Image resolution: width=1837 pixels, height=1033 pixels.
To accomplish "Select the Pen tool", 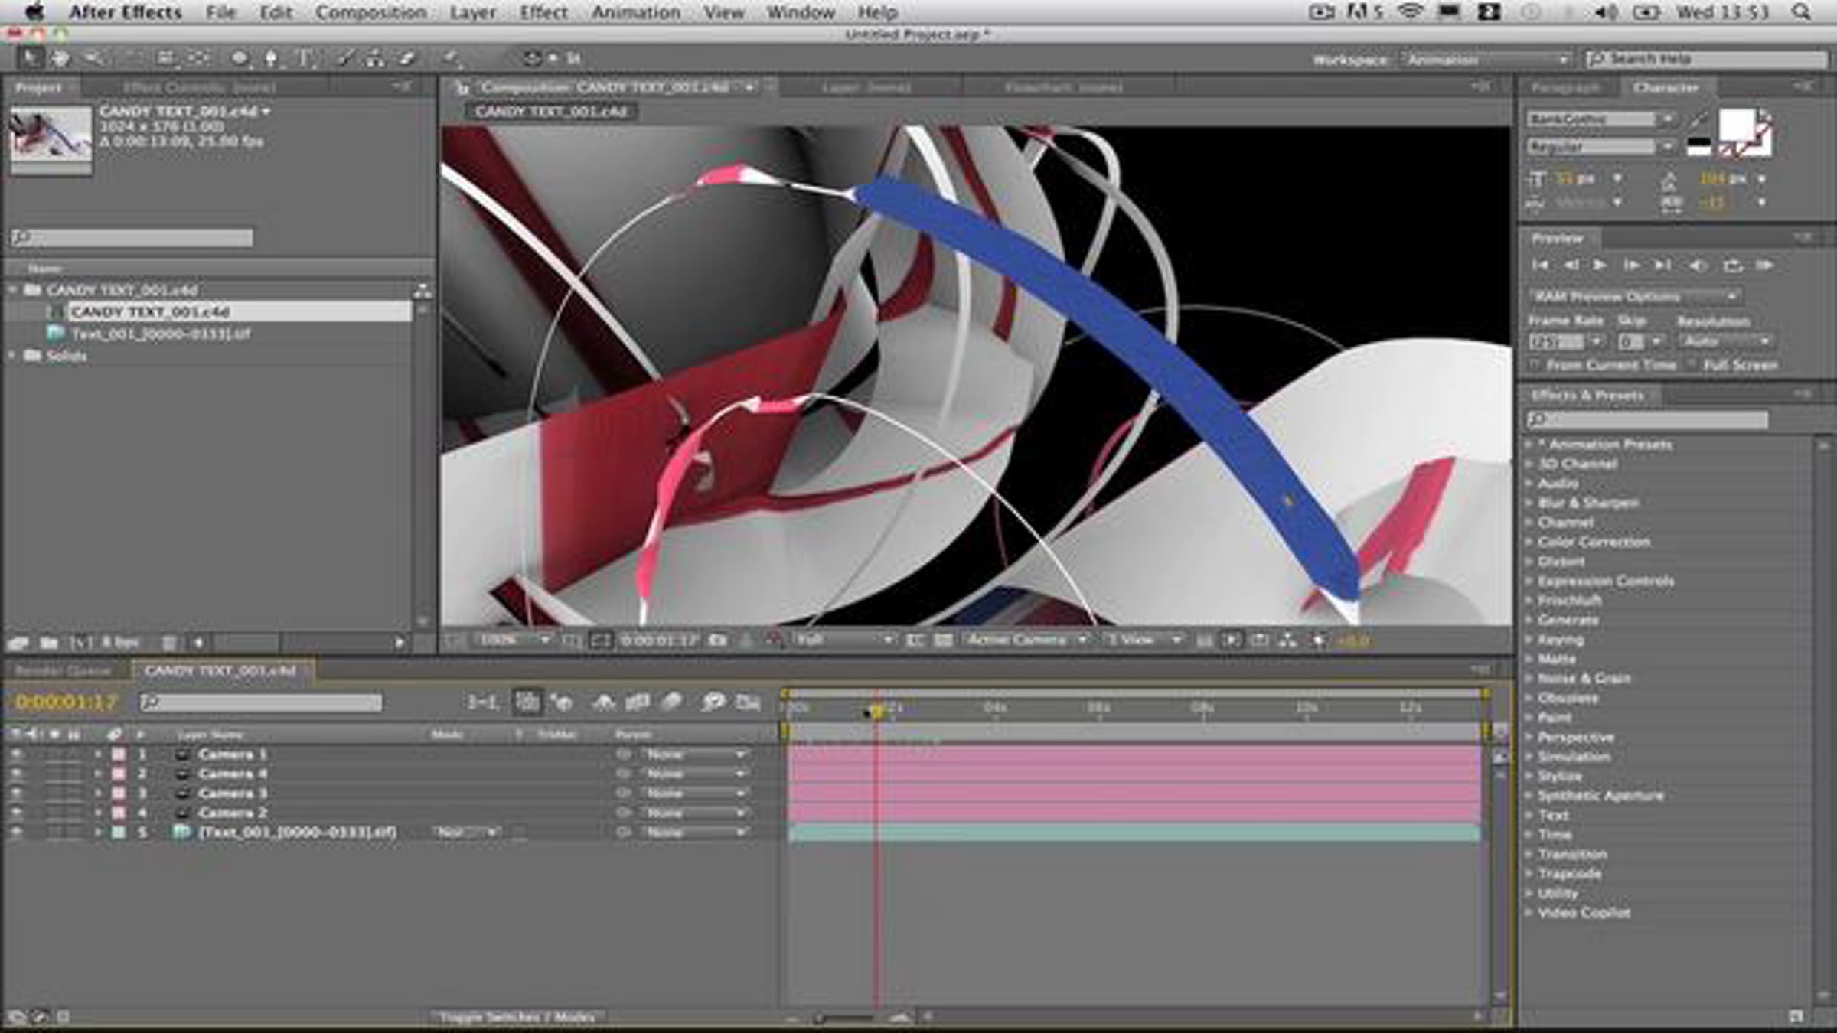I will 271,57.
